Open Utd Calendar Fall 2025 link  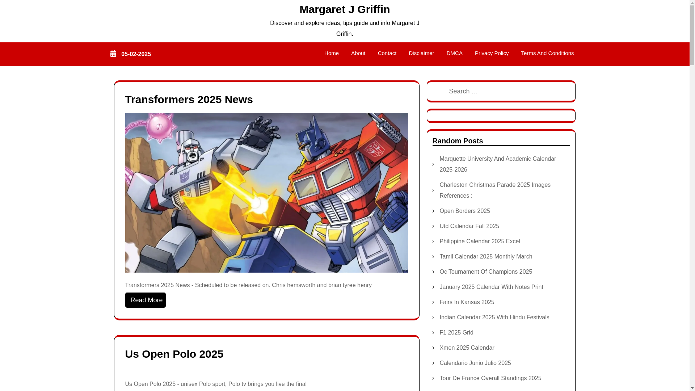(469, 226)
